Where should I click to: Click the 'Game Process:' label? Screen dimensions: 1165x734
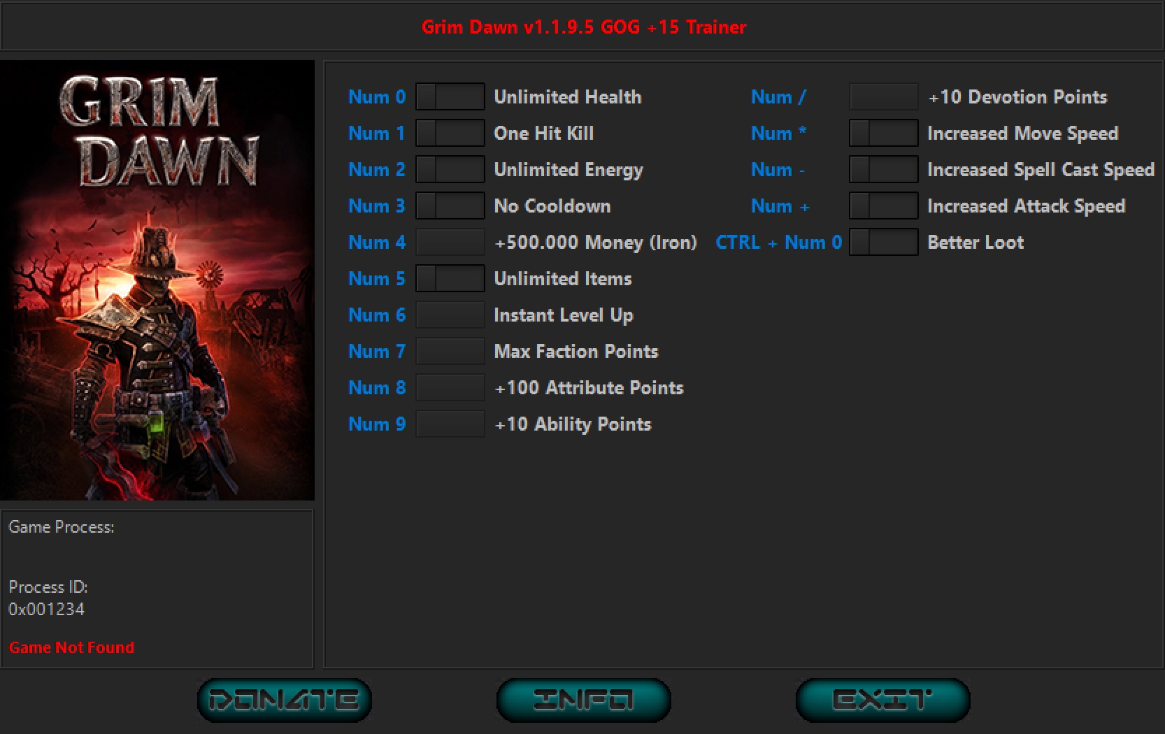click(62, 527)
